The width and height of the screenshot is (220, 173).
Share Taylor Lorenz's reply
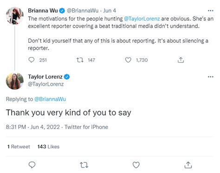point(188,165)
